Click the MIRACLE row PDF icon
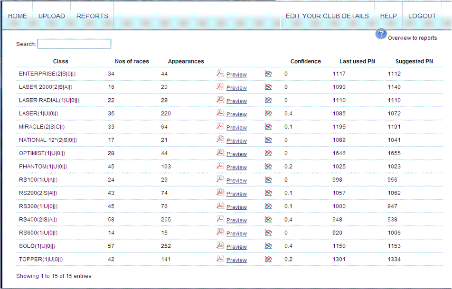Screen dimensions: 452x289 coord(220,126)
